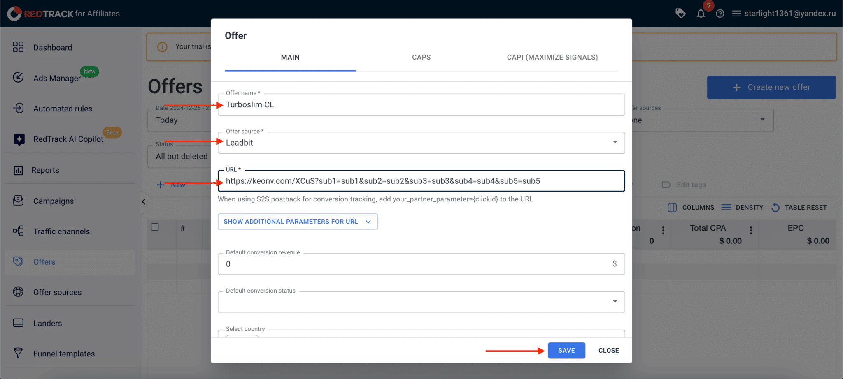843x379 pixels.
Task: Open the tag icon in header
Action: point(680,14)
